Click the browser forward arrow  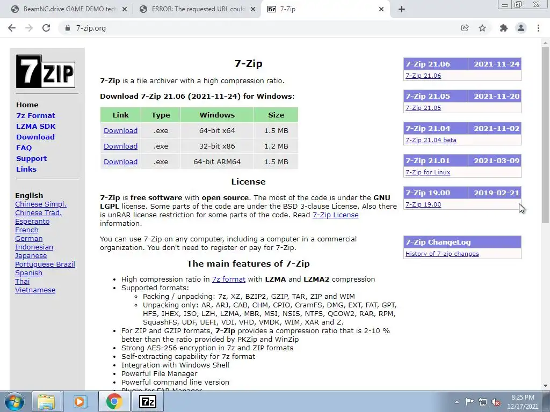point(29,28)
